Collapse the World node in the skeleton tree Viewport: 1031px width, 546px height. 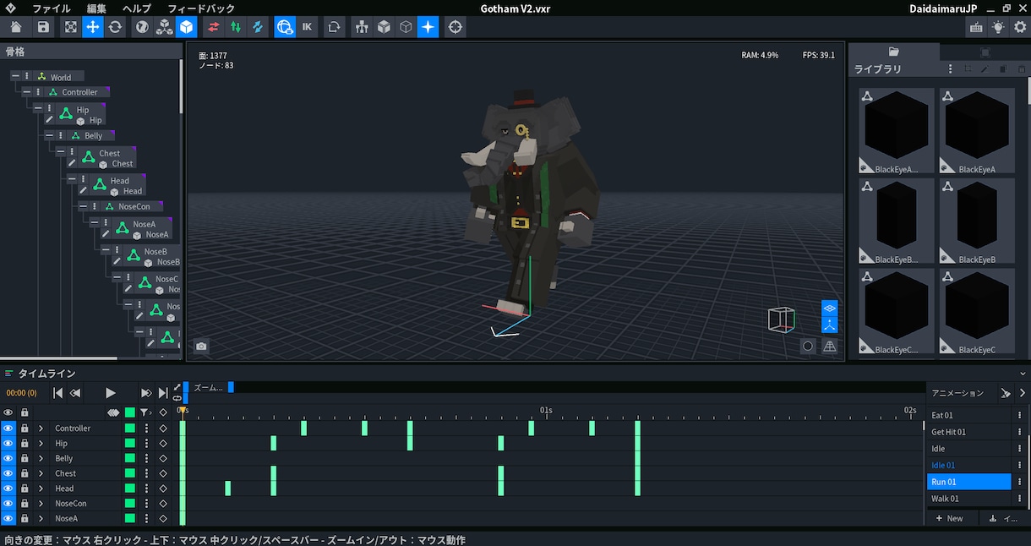(15, 77)
